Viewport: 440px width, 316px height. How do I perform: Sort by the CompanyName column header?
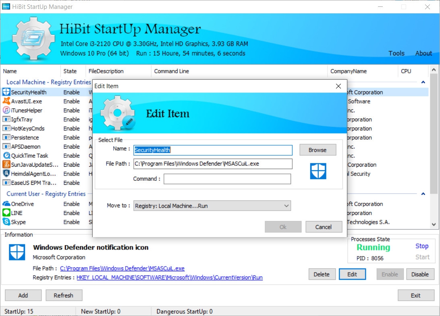point(363,71)
